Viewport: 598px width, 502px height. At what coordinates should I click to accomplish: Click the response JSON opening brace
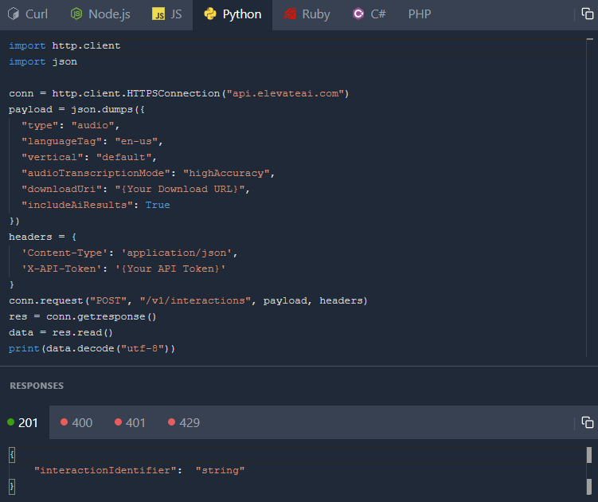pyautogui.click(x=12, y=455)
